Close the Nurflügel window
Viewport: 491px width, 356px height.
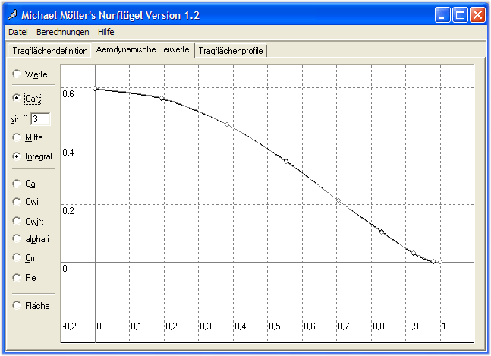click(x=478, y=14)
